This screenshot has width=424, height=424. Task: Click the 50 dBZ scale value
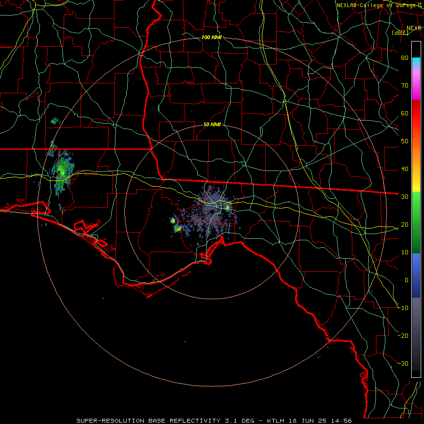(405, 141)
